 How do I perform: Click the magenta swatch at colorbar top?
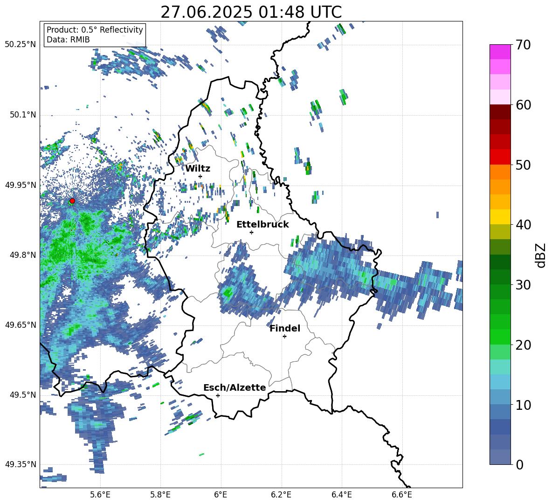(500, 52)
